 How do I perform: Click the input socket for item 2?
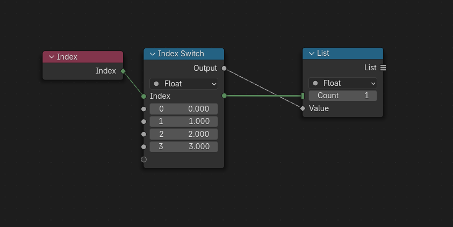point(143,134)
